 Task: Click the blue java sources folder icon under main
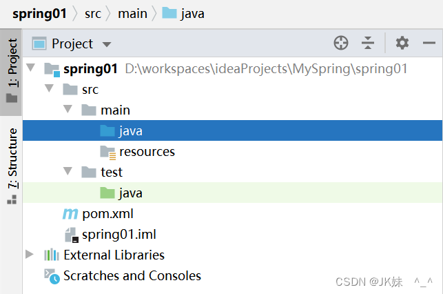(107, 130)
